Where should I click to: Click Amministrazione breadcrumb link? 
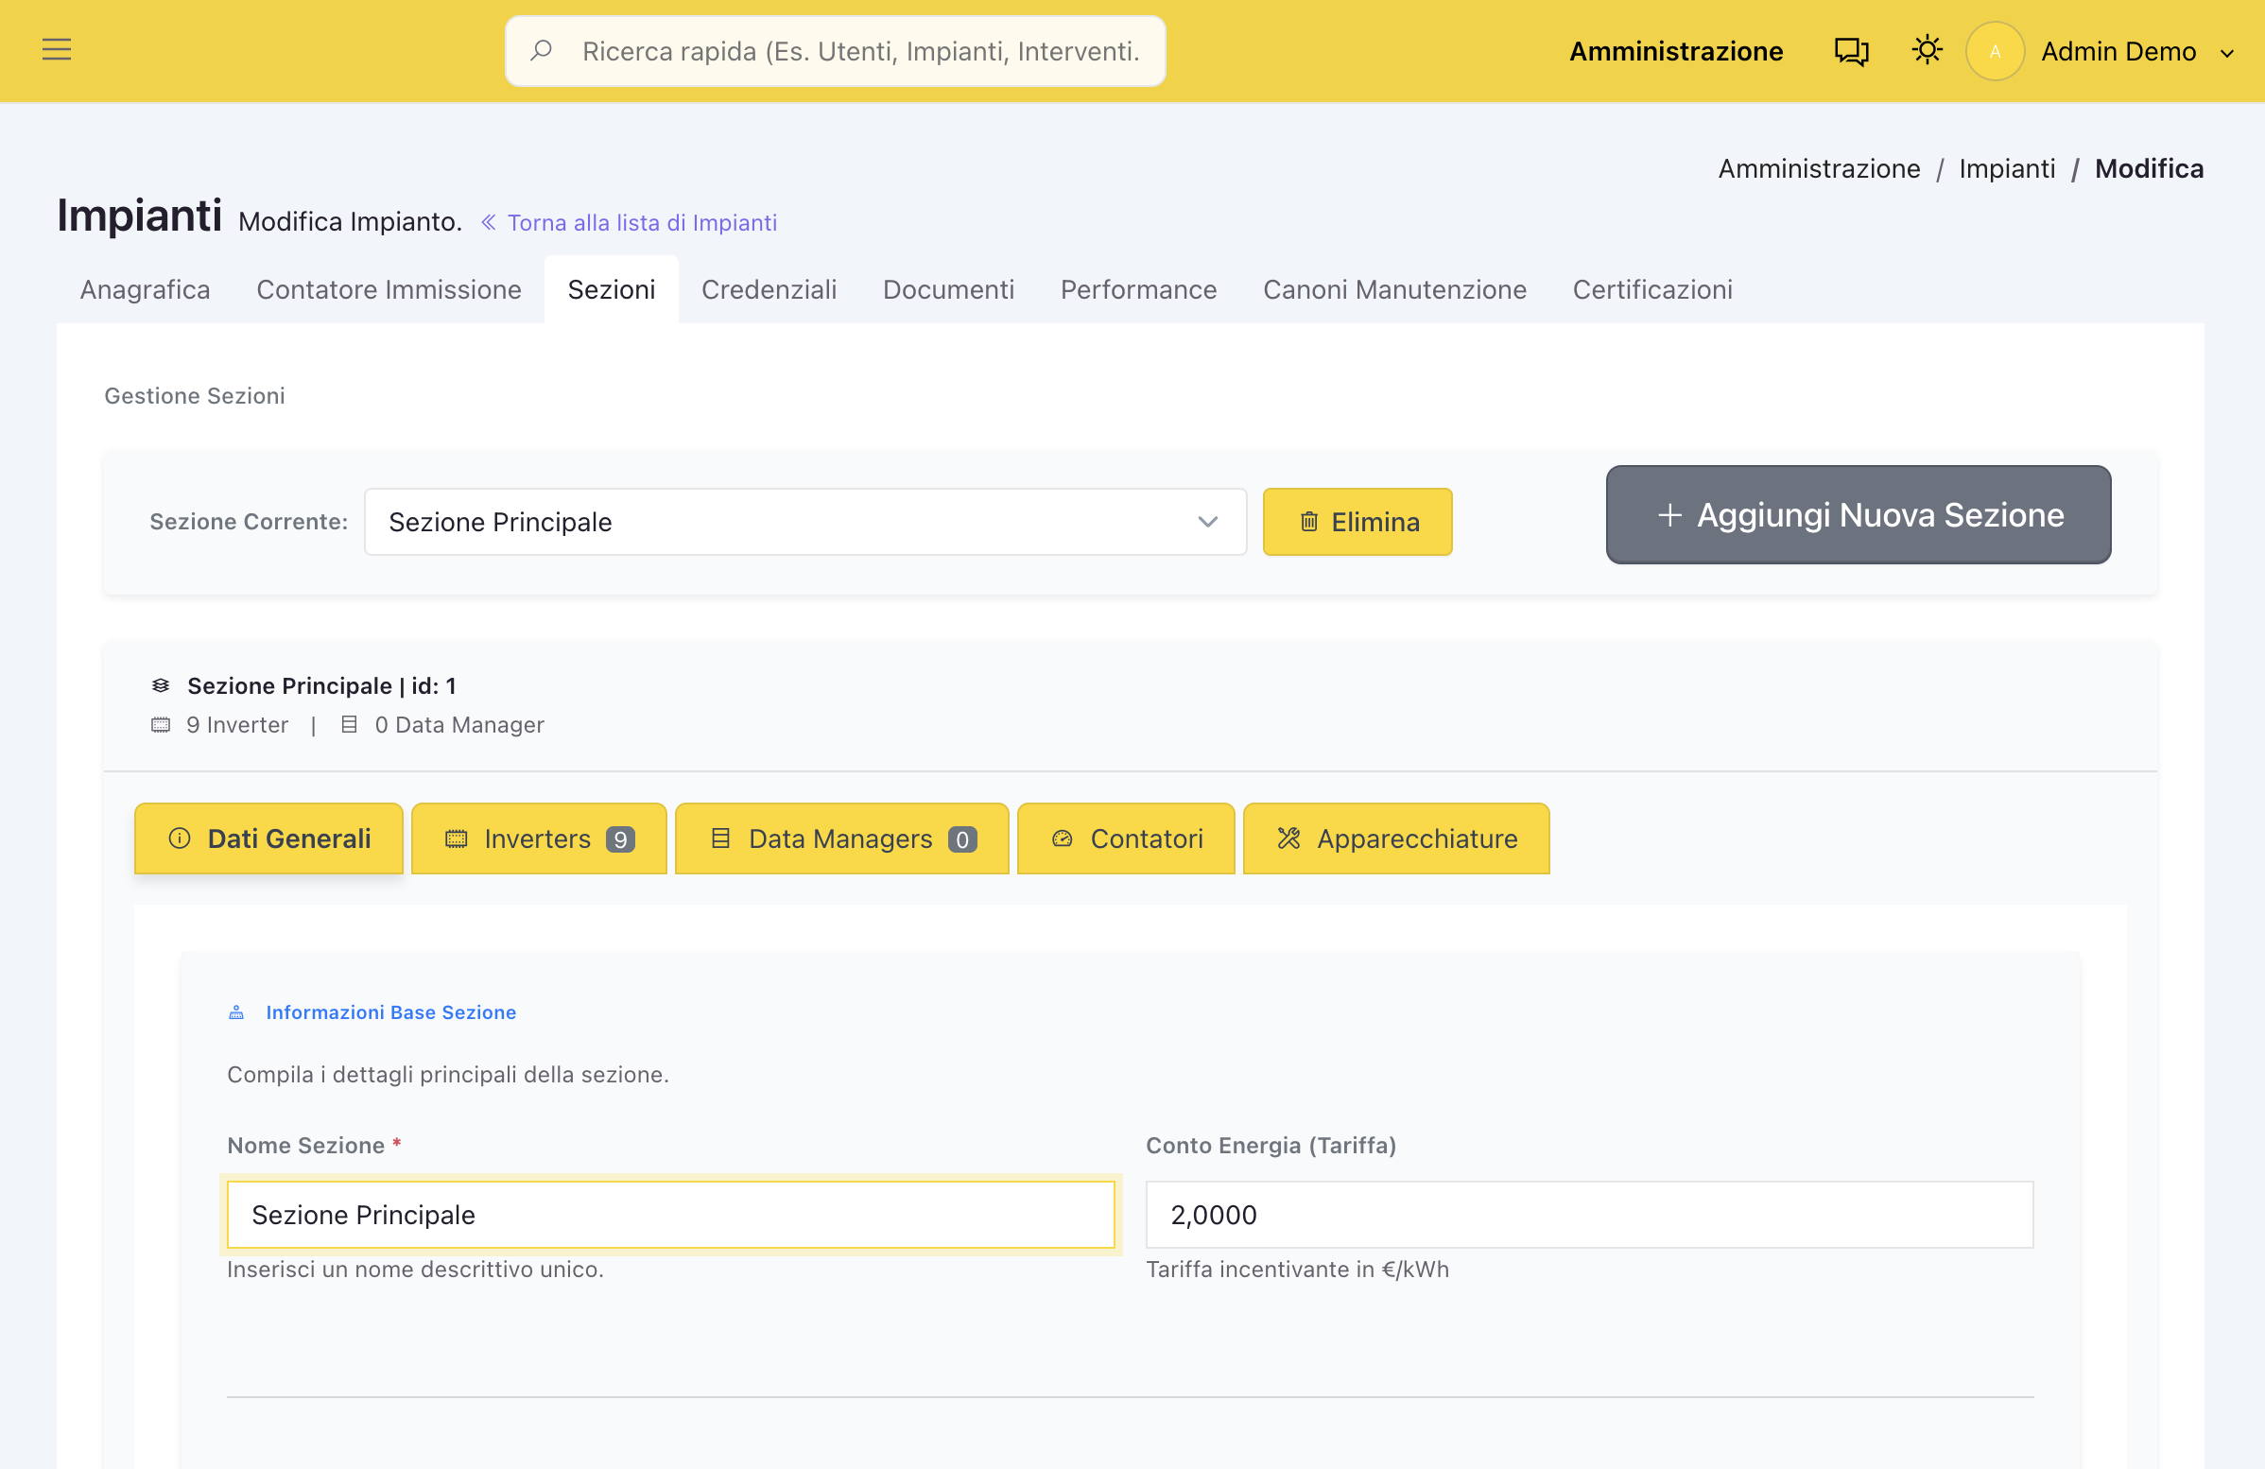[x=1820, y=168]
